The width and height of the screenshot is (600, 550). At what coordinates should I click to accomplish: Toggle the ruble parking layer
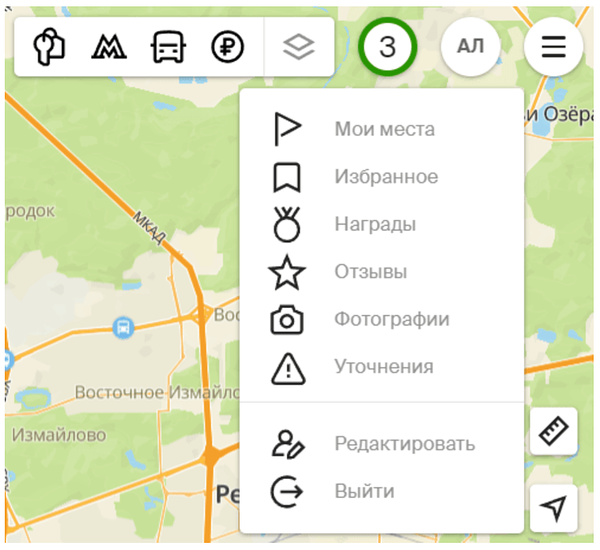pos(228,46)
